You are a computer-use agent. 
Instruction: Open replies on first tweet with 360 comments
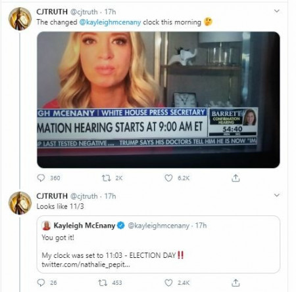coord(41,178)
